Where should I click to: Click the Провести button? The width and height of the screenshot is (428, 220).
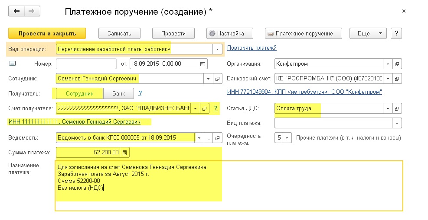click(x=173, y=33)
